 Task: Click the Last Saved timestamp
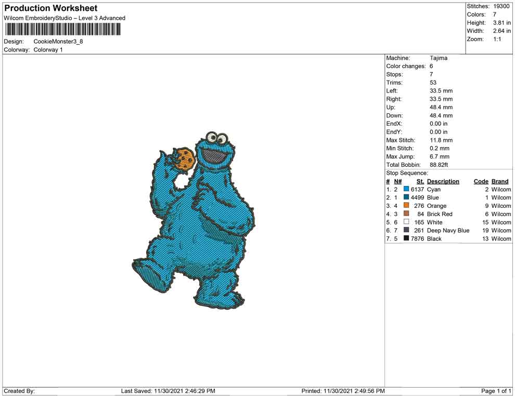[168, 391]
